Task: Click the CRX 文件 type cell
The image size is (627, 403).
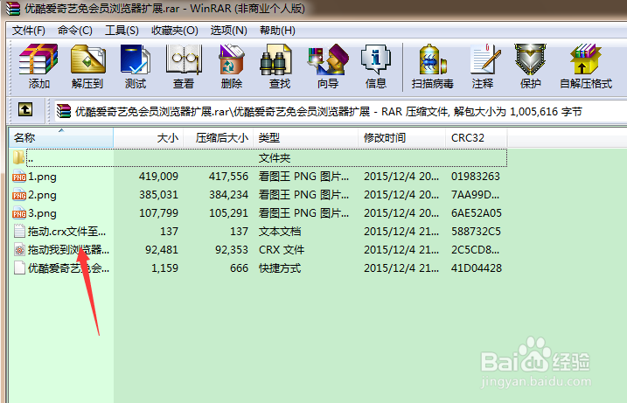Action: [x=282, y=250]
